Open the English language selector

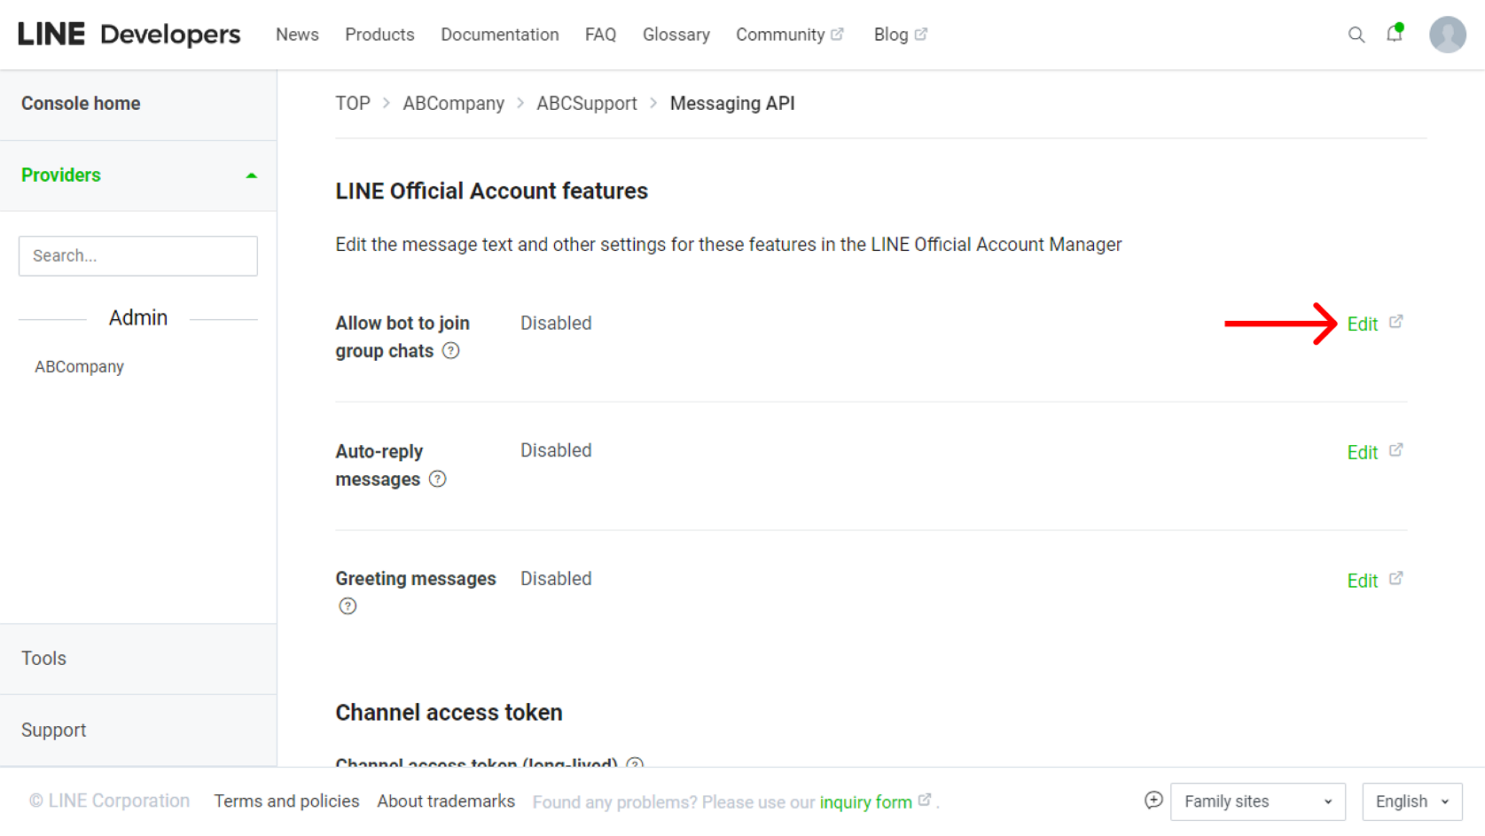1411,801
